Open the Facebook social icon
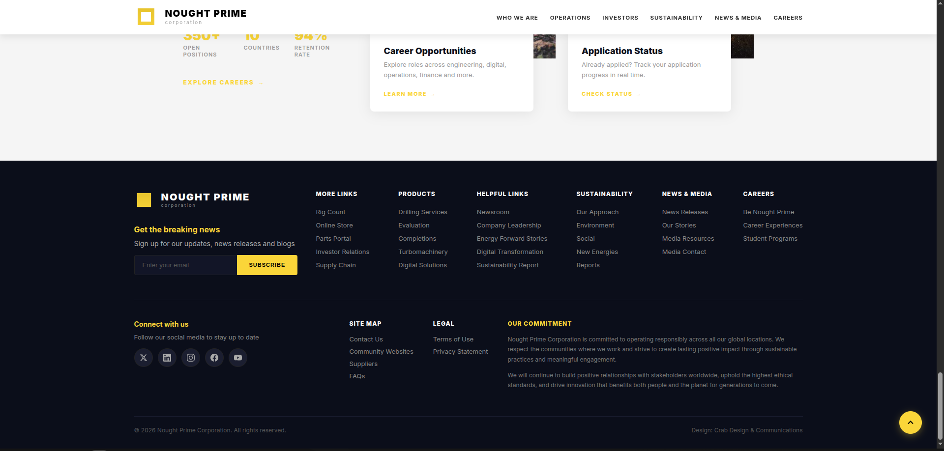This screenshot has width=944, height=451. pyautogui.click(x=214, y=357)
